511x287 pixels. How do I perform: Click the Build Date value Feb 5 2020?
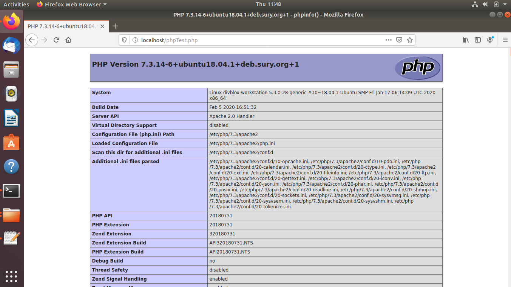233,107
